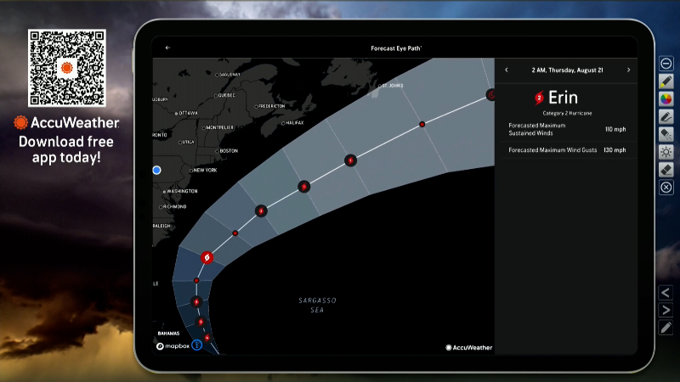This screenshot has height=382, width=680.
Task: Click 'Forecasted Maximum Sustained Winds' row
Action: (567, 129)
